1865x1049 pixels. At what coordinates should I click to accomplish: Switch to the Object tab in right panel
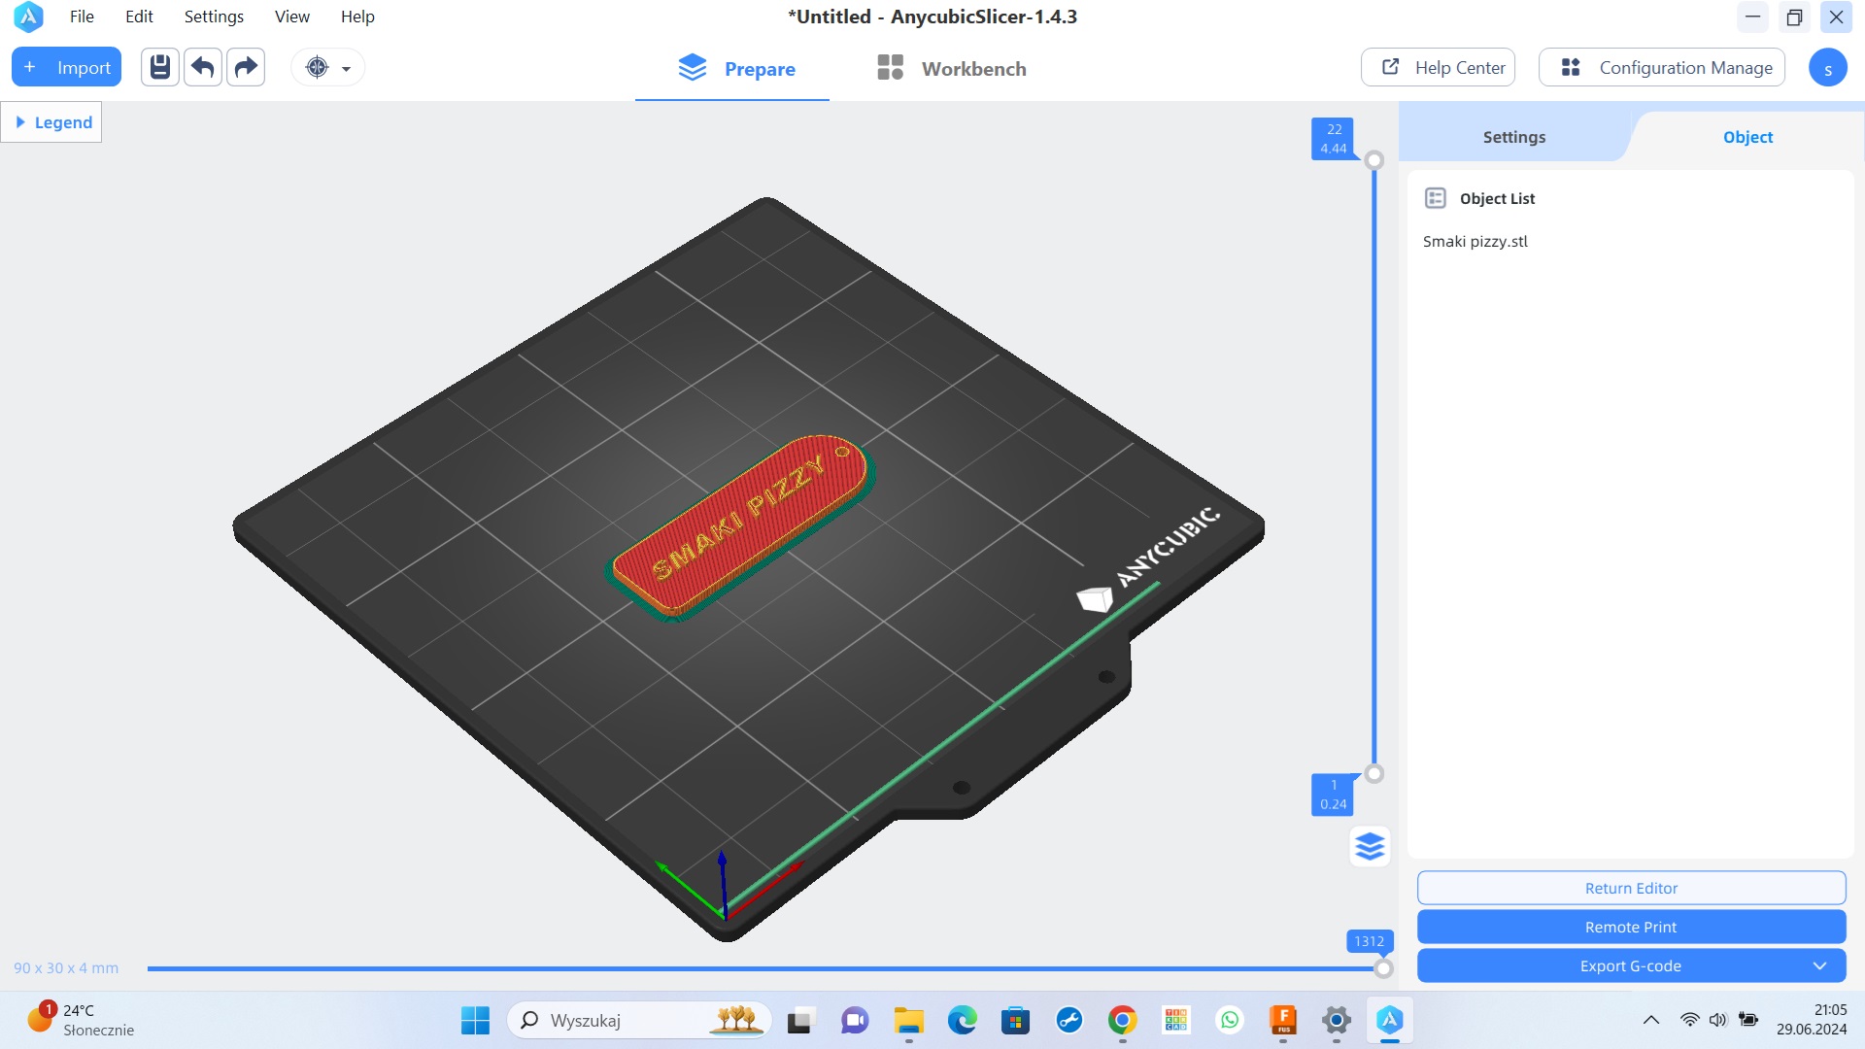pos(1746,136)
